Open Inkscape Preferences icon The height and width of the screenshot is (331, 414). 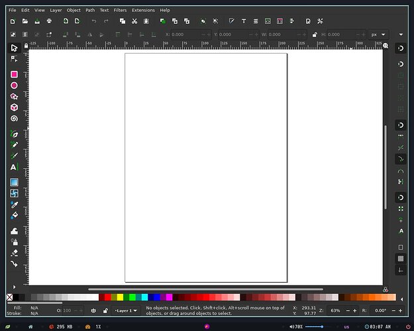(320, 21)
